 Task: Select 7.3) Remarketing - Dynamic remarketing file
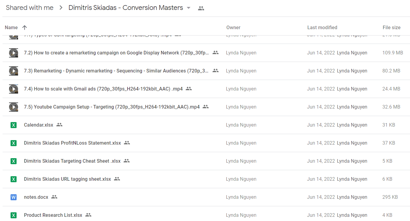coord(116,71)
